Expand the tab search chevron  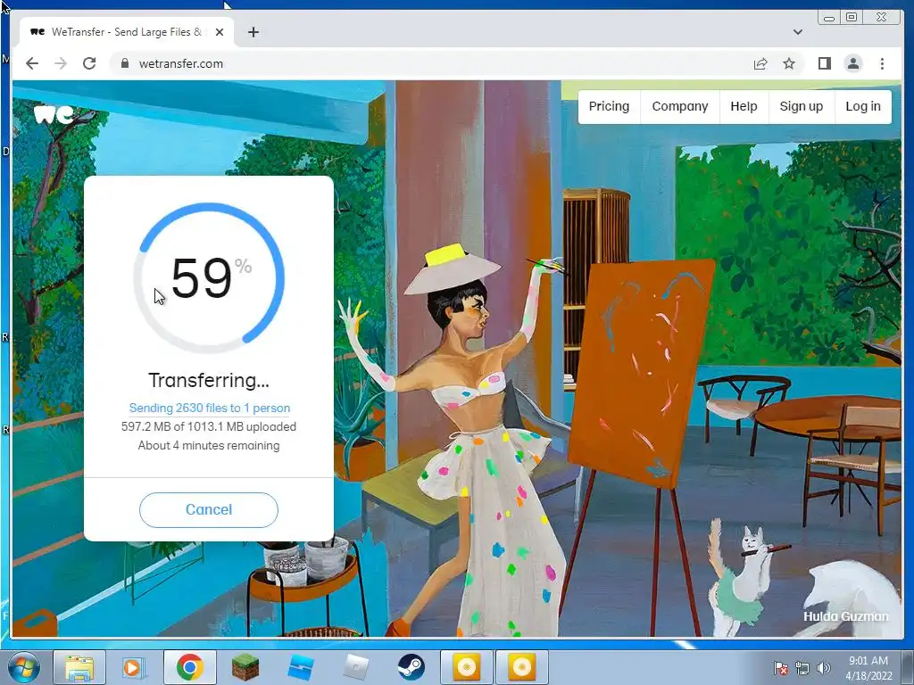pyautogui.click(x=798, y=32)
